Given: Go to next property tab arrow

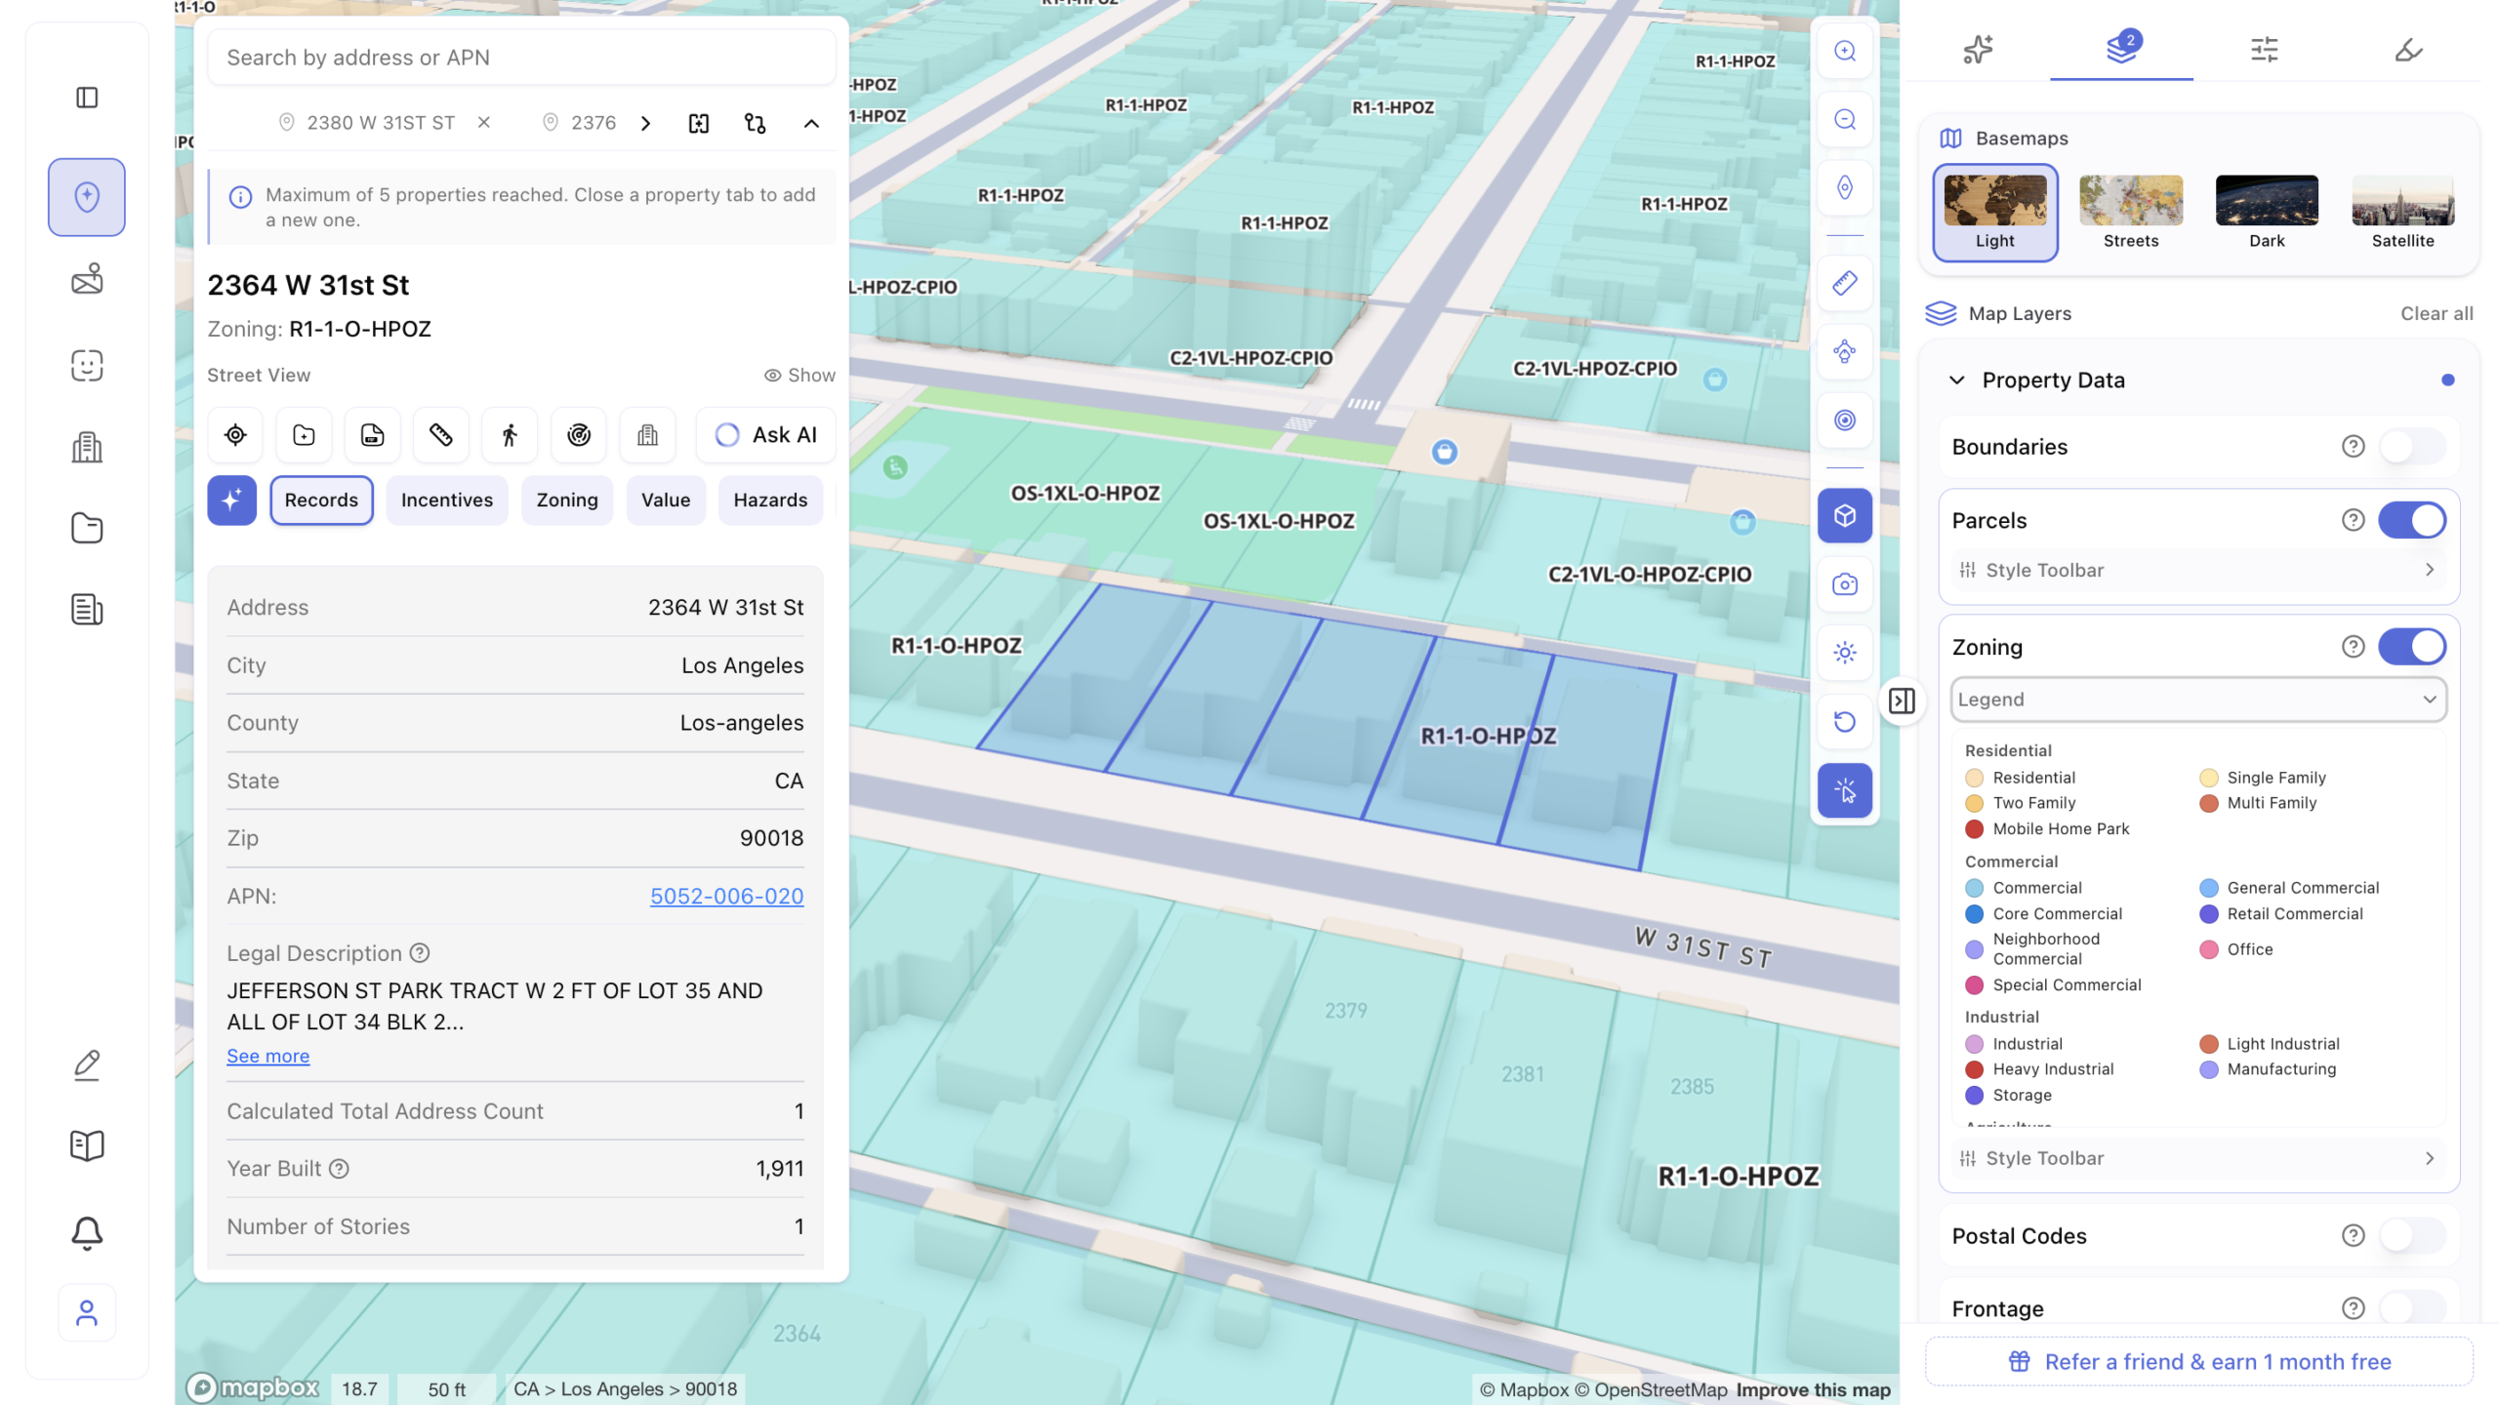Looking at the screenshot, I should click(645, 123).
